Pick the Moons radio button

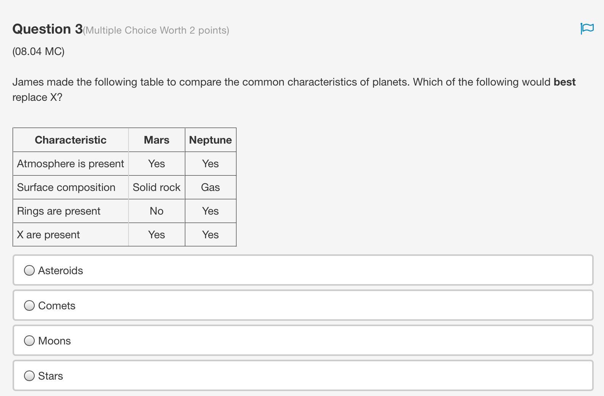[x=29, y=341]
